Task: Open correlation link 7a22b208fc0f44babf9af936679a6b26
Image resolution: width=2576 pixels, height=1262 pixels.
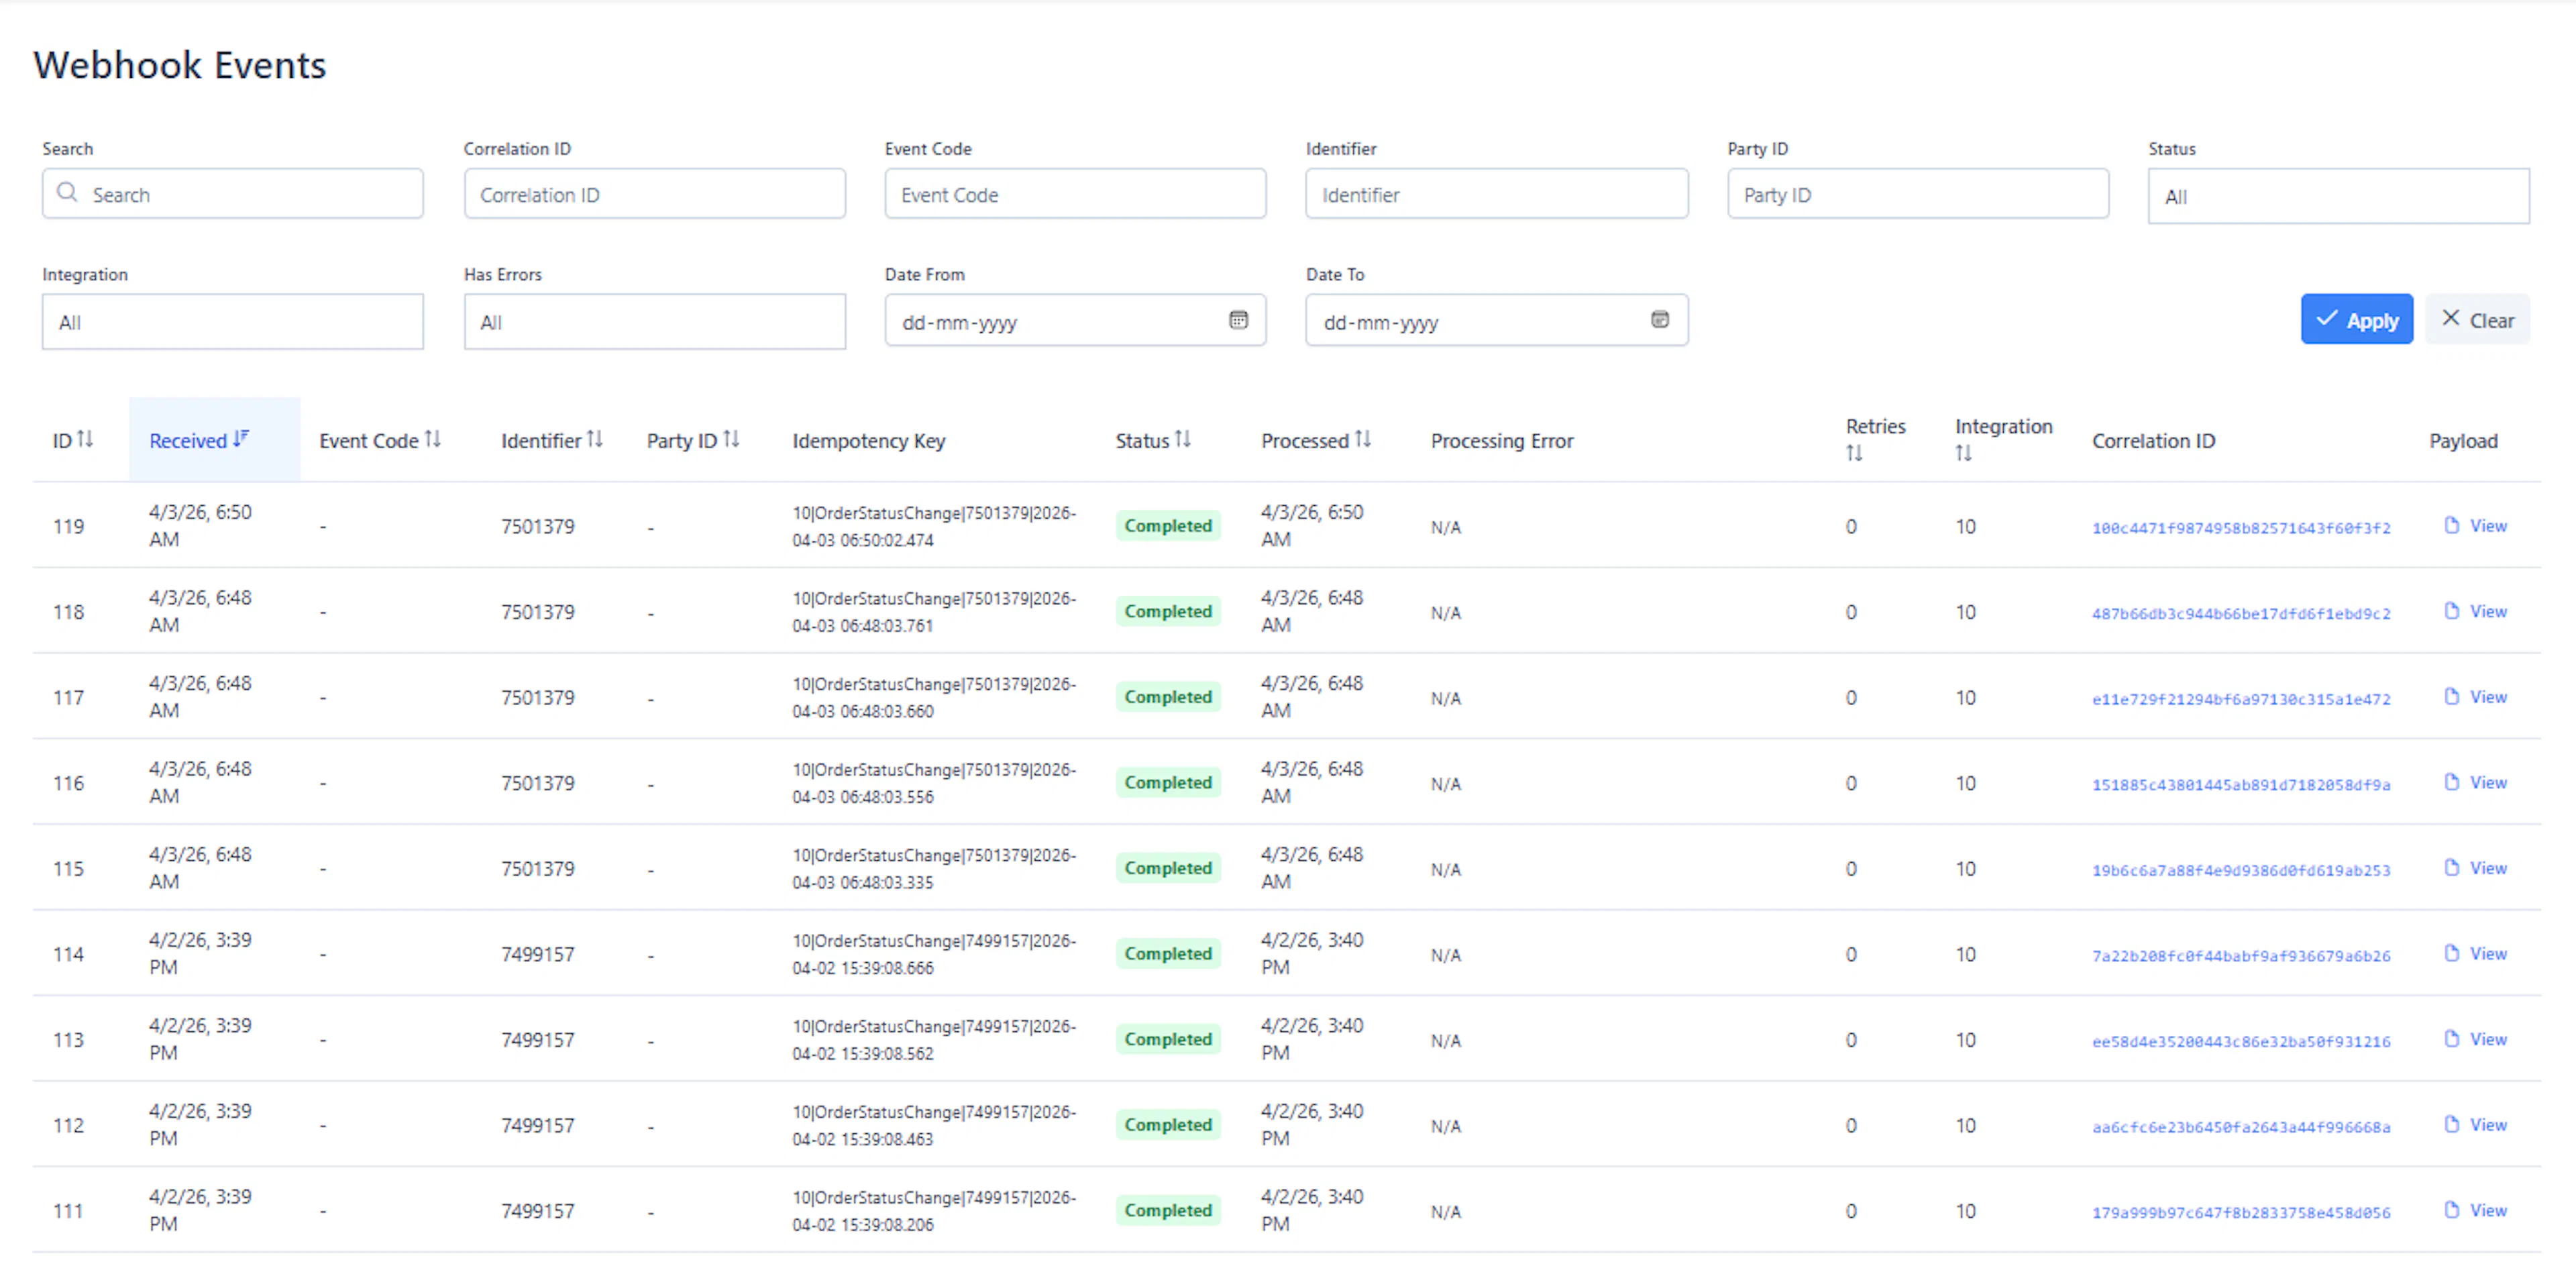Action: click(x=2241, y=957)
